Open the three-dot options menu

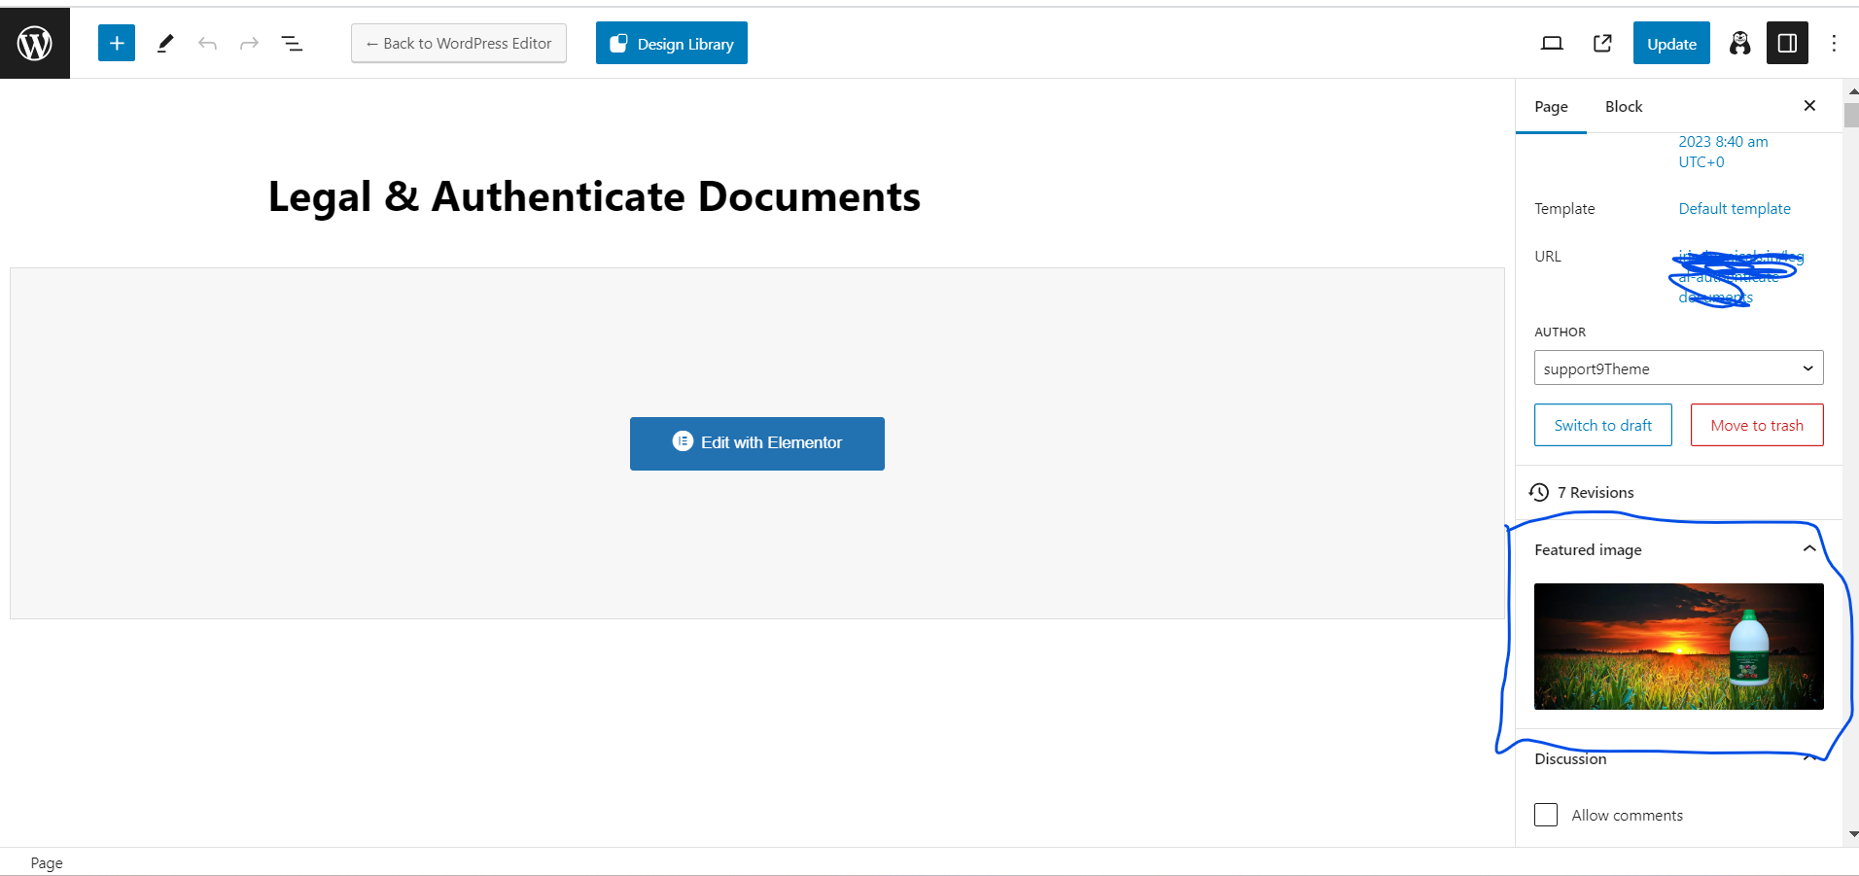click(1834, 43)
